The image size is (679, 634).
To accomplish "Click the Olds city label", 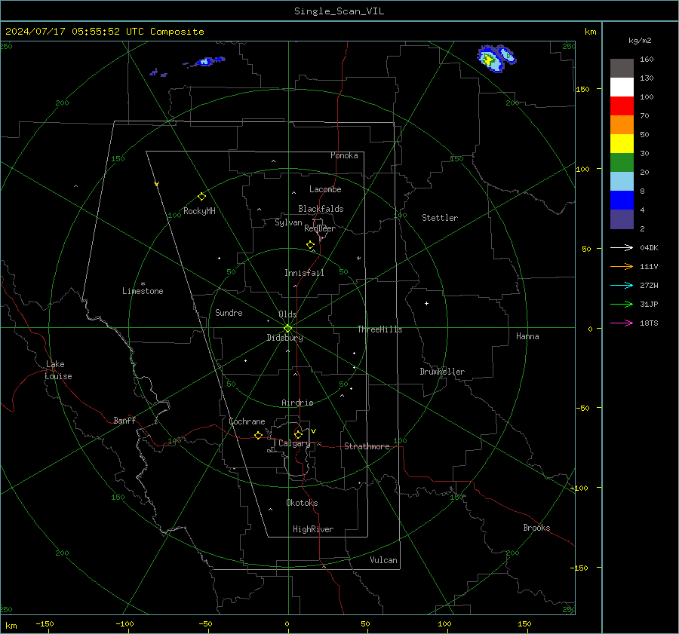I will (x=287, y=314).
